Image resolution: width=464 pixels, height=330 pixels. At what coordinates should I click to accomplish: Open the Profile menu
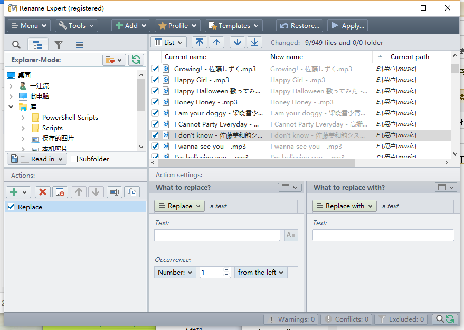[x=177, y=25]
